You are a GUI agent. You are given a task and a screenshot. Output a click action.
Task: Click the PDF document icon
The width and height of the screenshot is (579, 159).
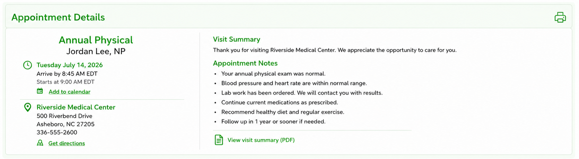219,140
